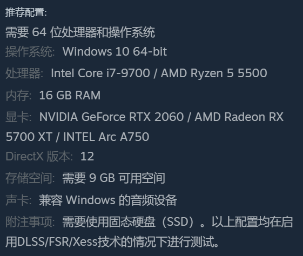Select the 操作系统 label
This screenshot has width=303, height=256.
(x=30, y=52)
